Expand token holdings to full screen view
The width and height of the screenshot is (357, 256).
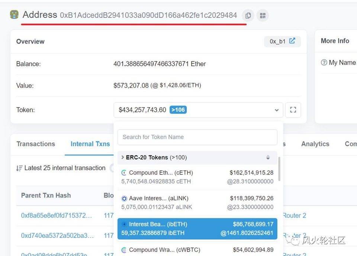pos(293,110)
